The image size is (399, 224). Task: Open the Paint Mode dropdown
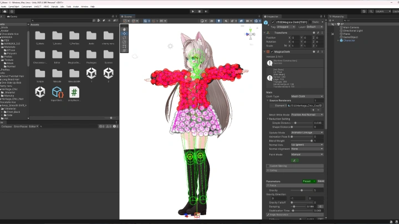(x=307, y=154)
